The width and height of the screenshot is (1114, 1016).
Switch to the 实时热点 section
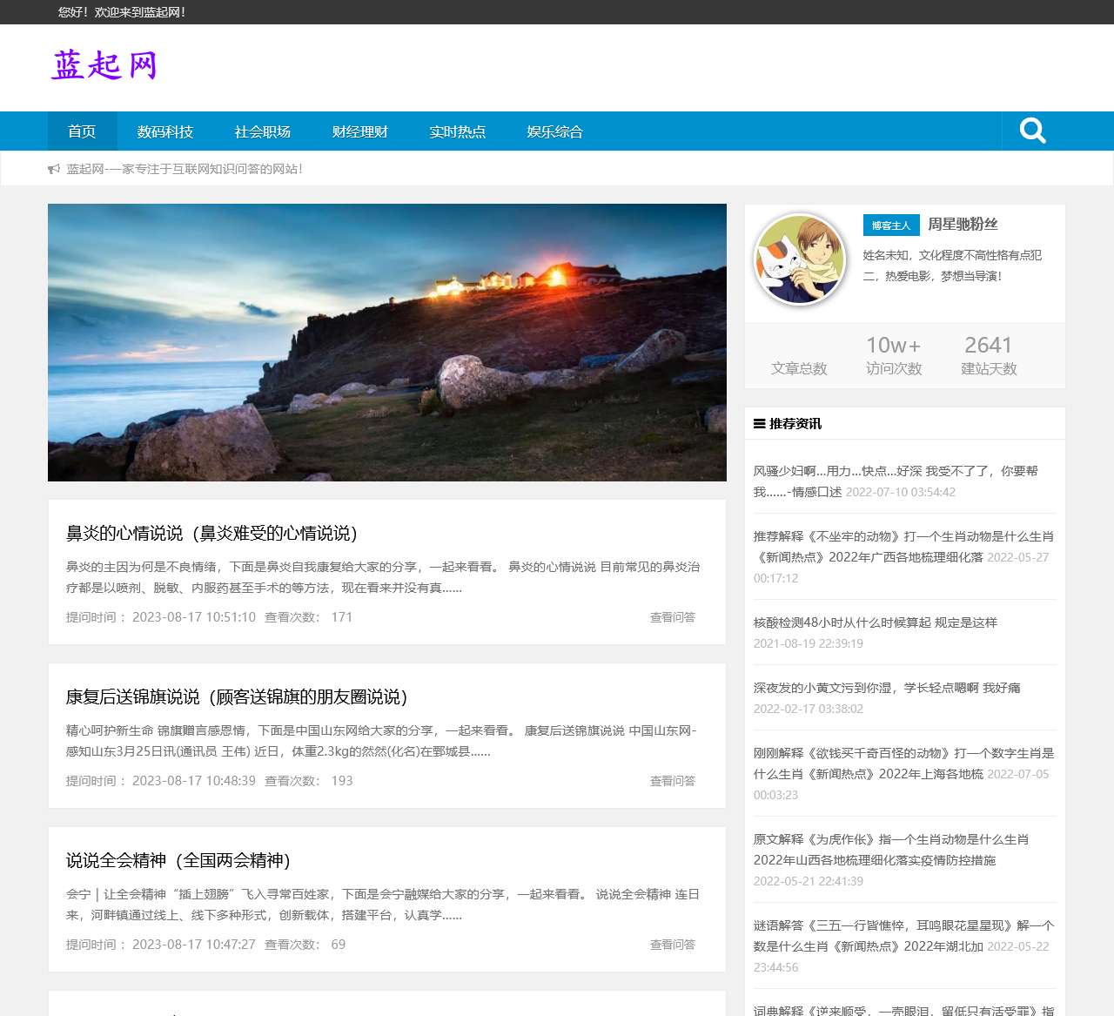pyautogui.click(x=458, y=131)
